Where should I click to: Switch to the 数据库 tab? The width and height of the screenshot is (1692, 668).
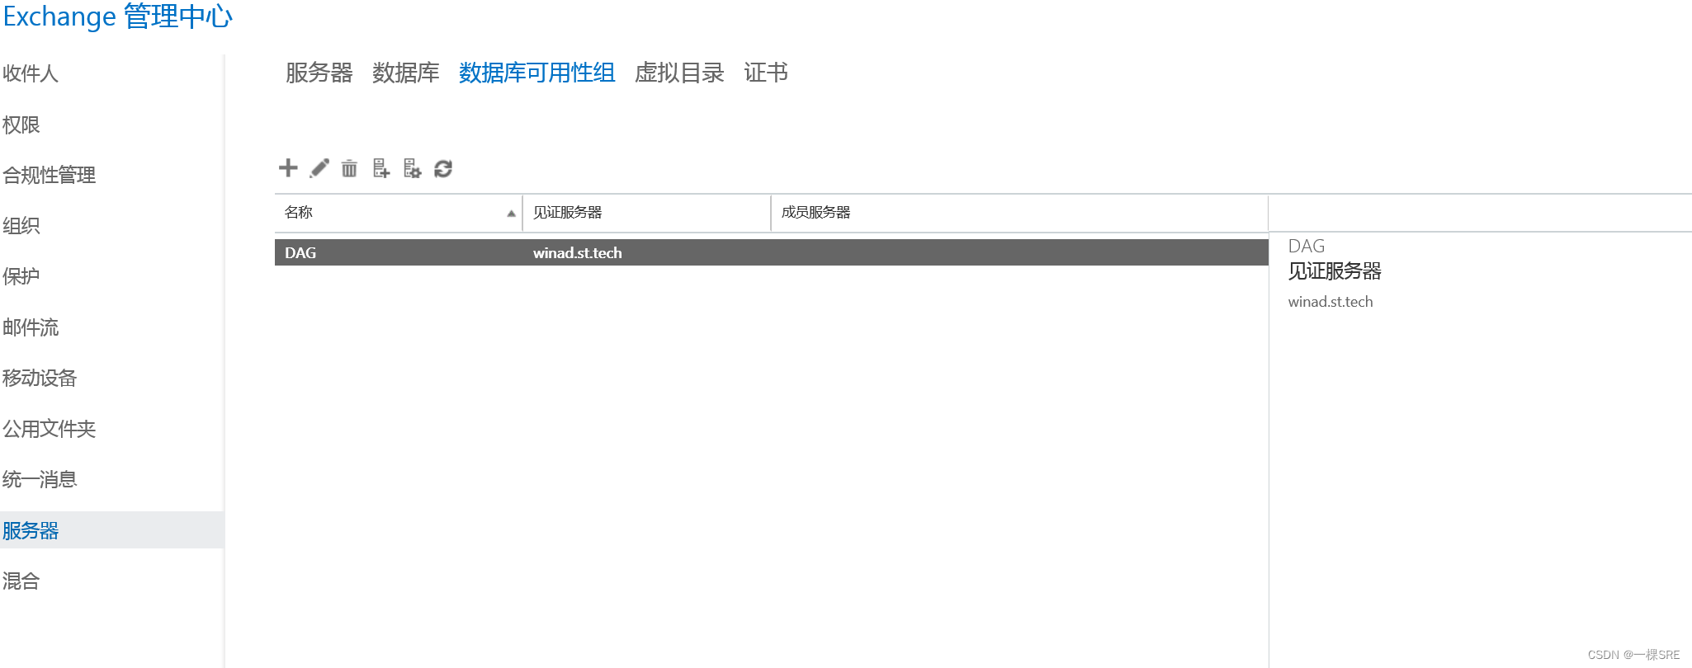(405, 73)
